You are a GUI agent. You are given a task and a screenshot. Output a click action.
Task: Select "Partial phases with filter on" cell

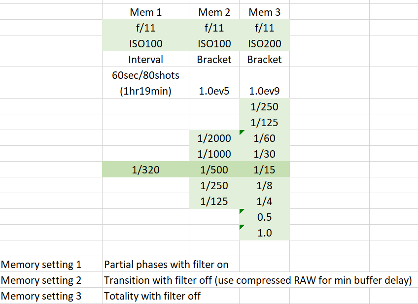166,265
